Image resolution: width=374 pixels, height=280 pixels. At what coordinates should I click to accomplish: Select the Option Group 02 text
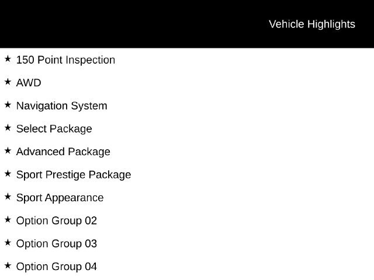click(x=57, y=220)
